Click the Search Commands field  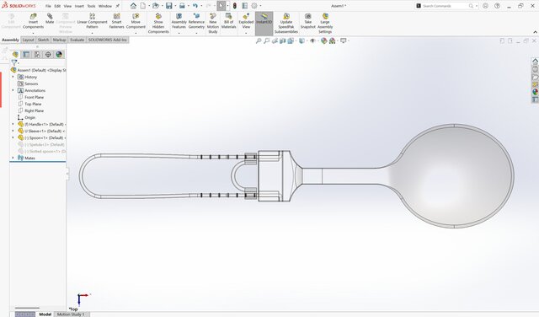pos(446,6)
